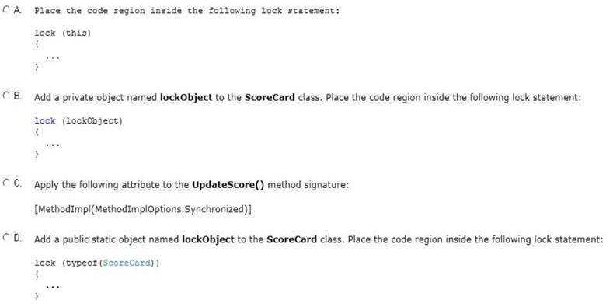Click the letter label C.
Viewport: 606px width, 307px height.
pos(17,183)
